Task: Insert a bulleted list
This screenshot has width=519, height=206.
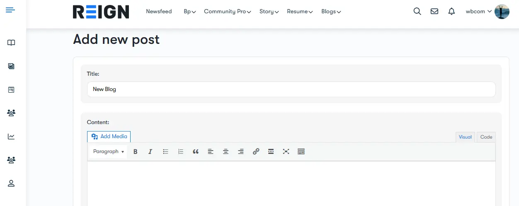Action: point(165,152)
